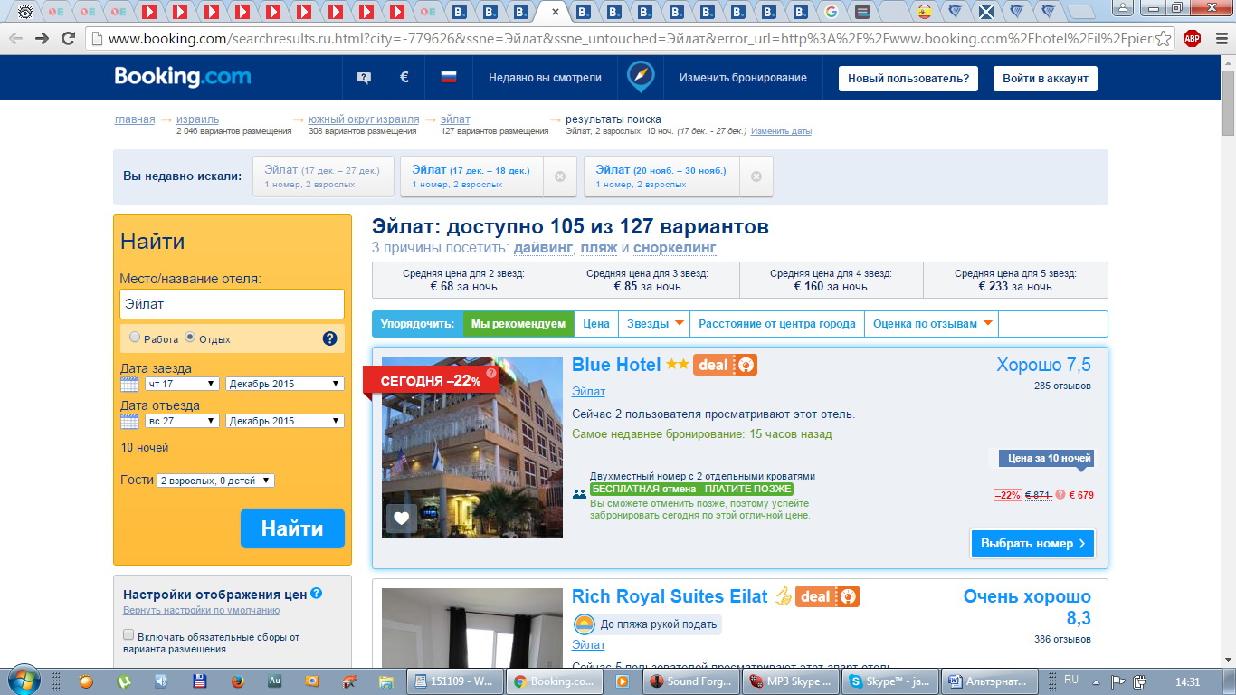
Task: Click the южный округ израиля breadcrumb
Action: [364, 119]
